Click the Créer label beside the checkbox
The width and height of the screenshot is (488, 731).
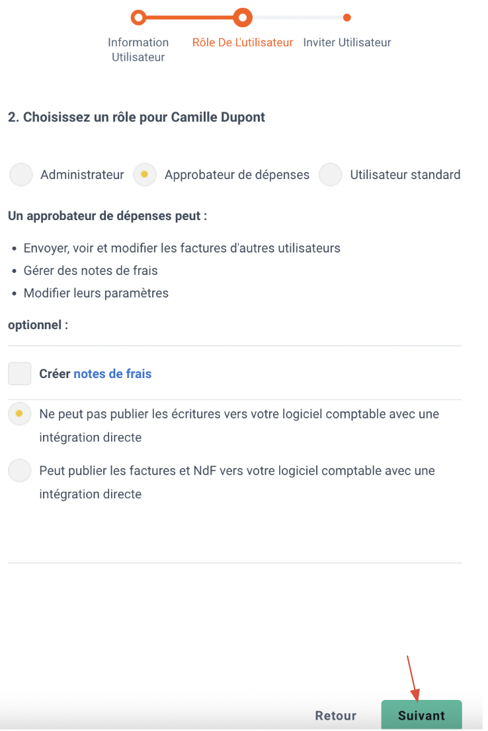click(x=55, y=373)
